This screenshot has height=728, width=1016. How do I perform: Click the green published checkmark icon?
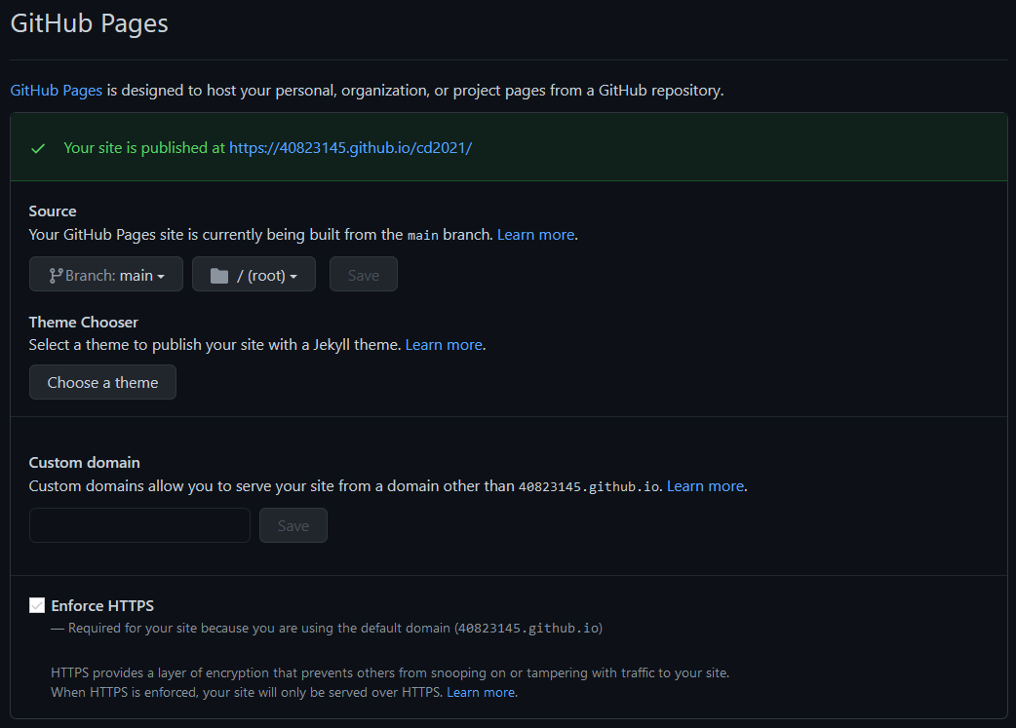click(x=38, y=148)
